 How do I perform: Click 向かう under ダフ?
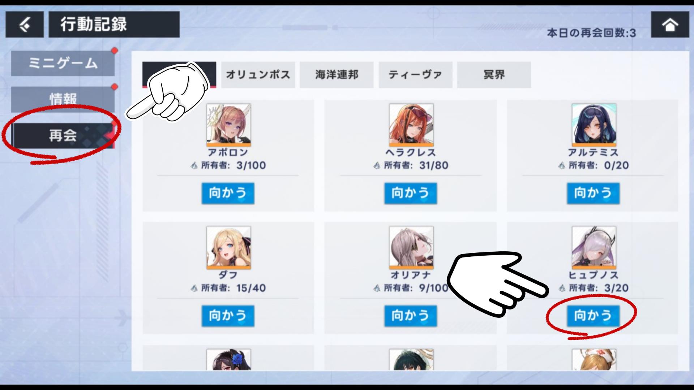coord(228,316)
